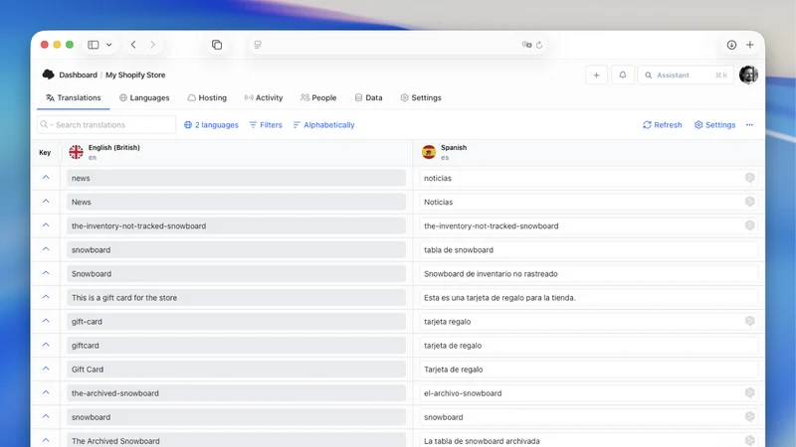This screenshot has width=796, height=447.
Task: Edit Spanish field 'Snowboard de inventario no rastreado'
Action: (x=588, y=274)
